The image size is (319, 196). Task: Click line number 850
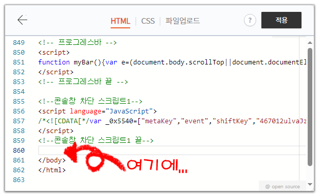pos(19,53)
